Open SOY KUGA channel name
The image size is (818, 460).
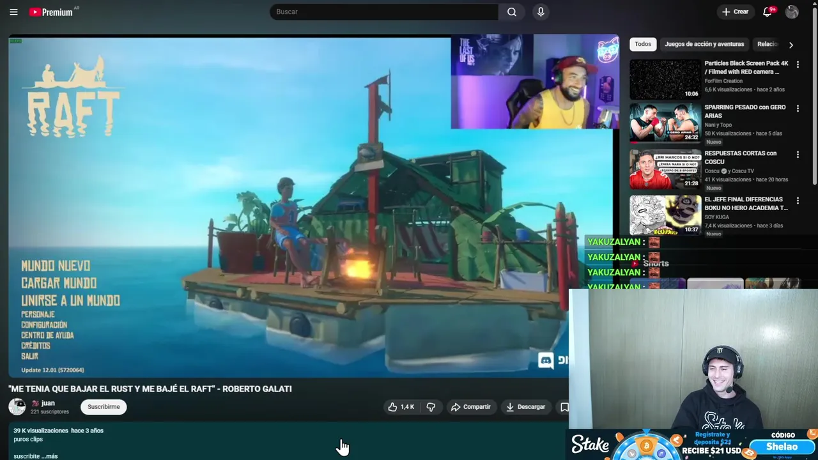[718, 217]
